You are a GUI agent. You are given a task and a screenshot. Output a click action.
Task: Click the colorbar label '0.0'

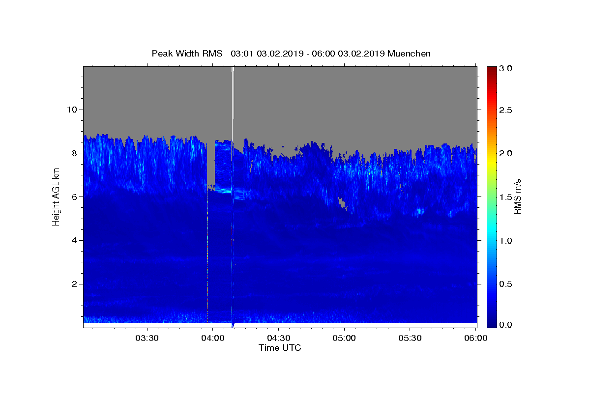505,325
